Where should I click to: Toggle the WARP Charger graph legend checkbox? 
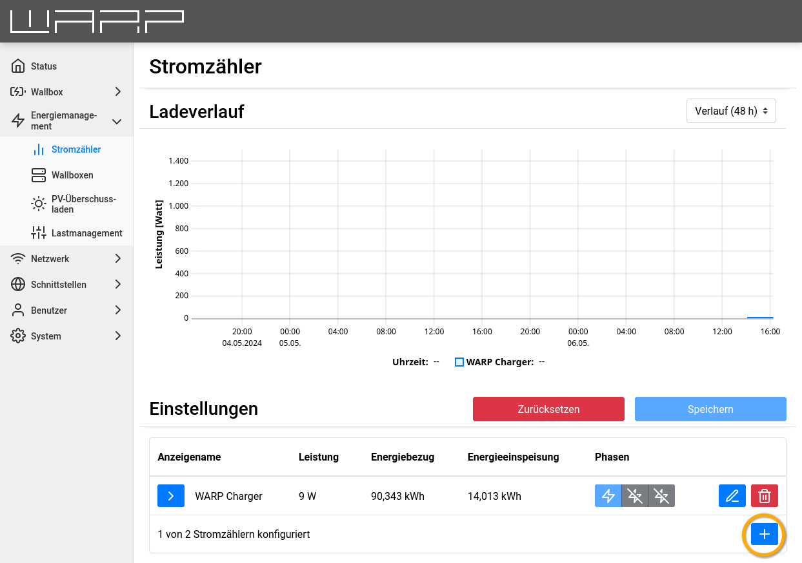pyautogui.click(x=459, y=361)
